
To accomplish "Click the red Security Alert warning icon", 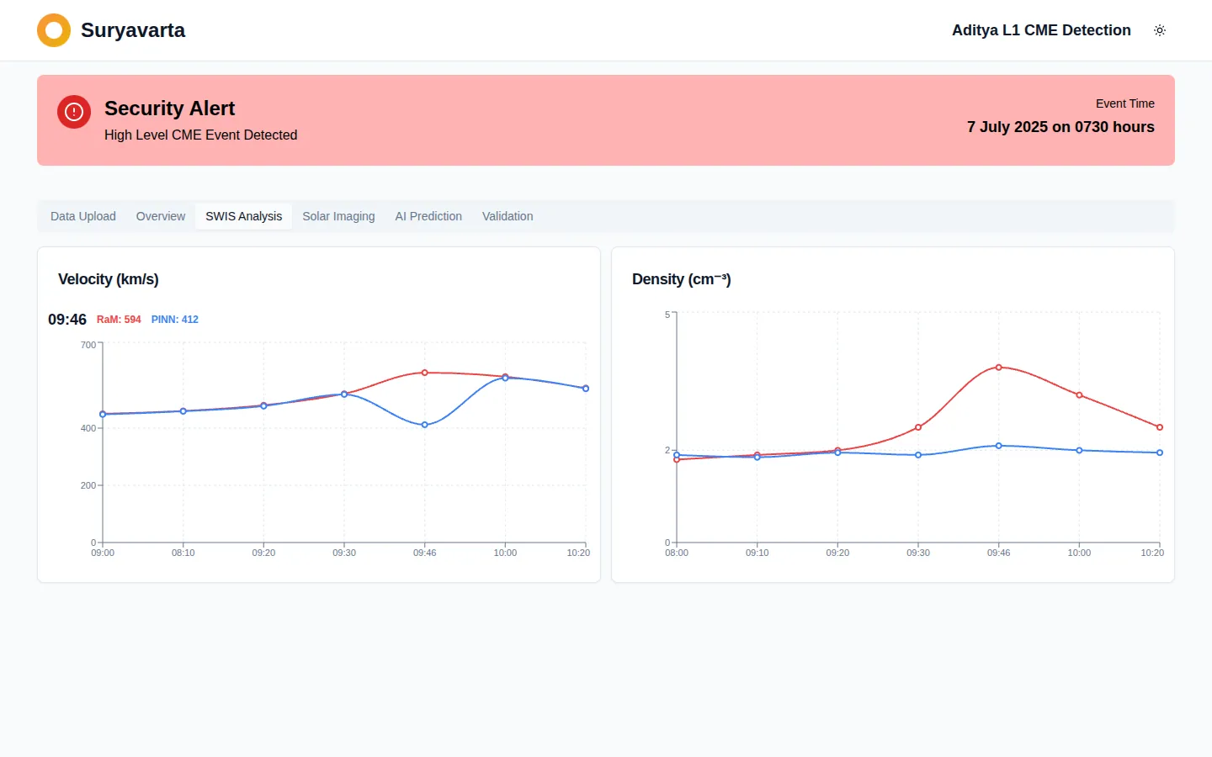I will pyautogui.click(x=74, y=112).
